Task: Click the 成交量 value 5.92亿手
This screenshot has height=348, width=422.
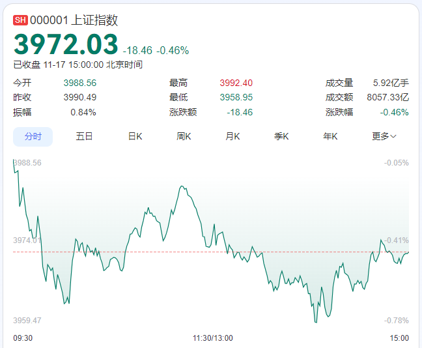Action: coord(391,83)
